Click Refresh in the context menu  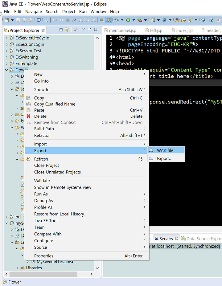tap(86, 159)
